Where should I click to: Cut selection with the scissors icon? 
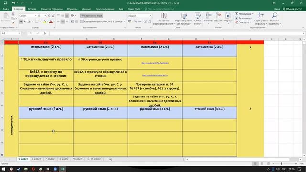pyautogui.click(x=13, y=14)
